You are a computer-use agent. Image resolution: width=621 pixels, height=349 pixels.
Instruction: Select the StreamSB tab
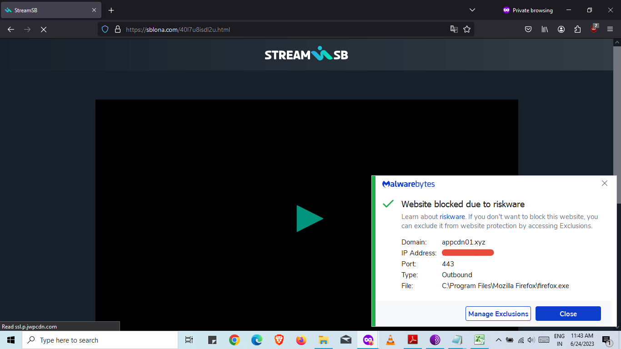point(51,10)
